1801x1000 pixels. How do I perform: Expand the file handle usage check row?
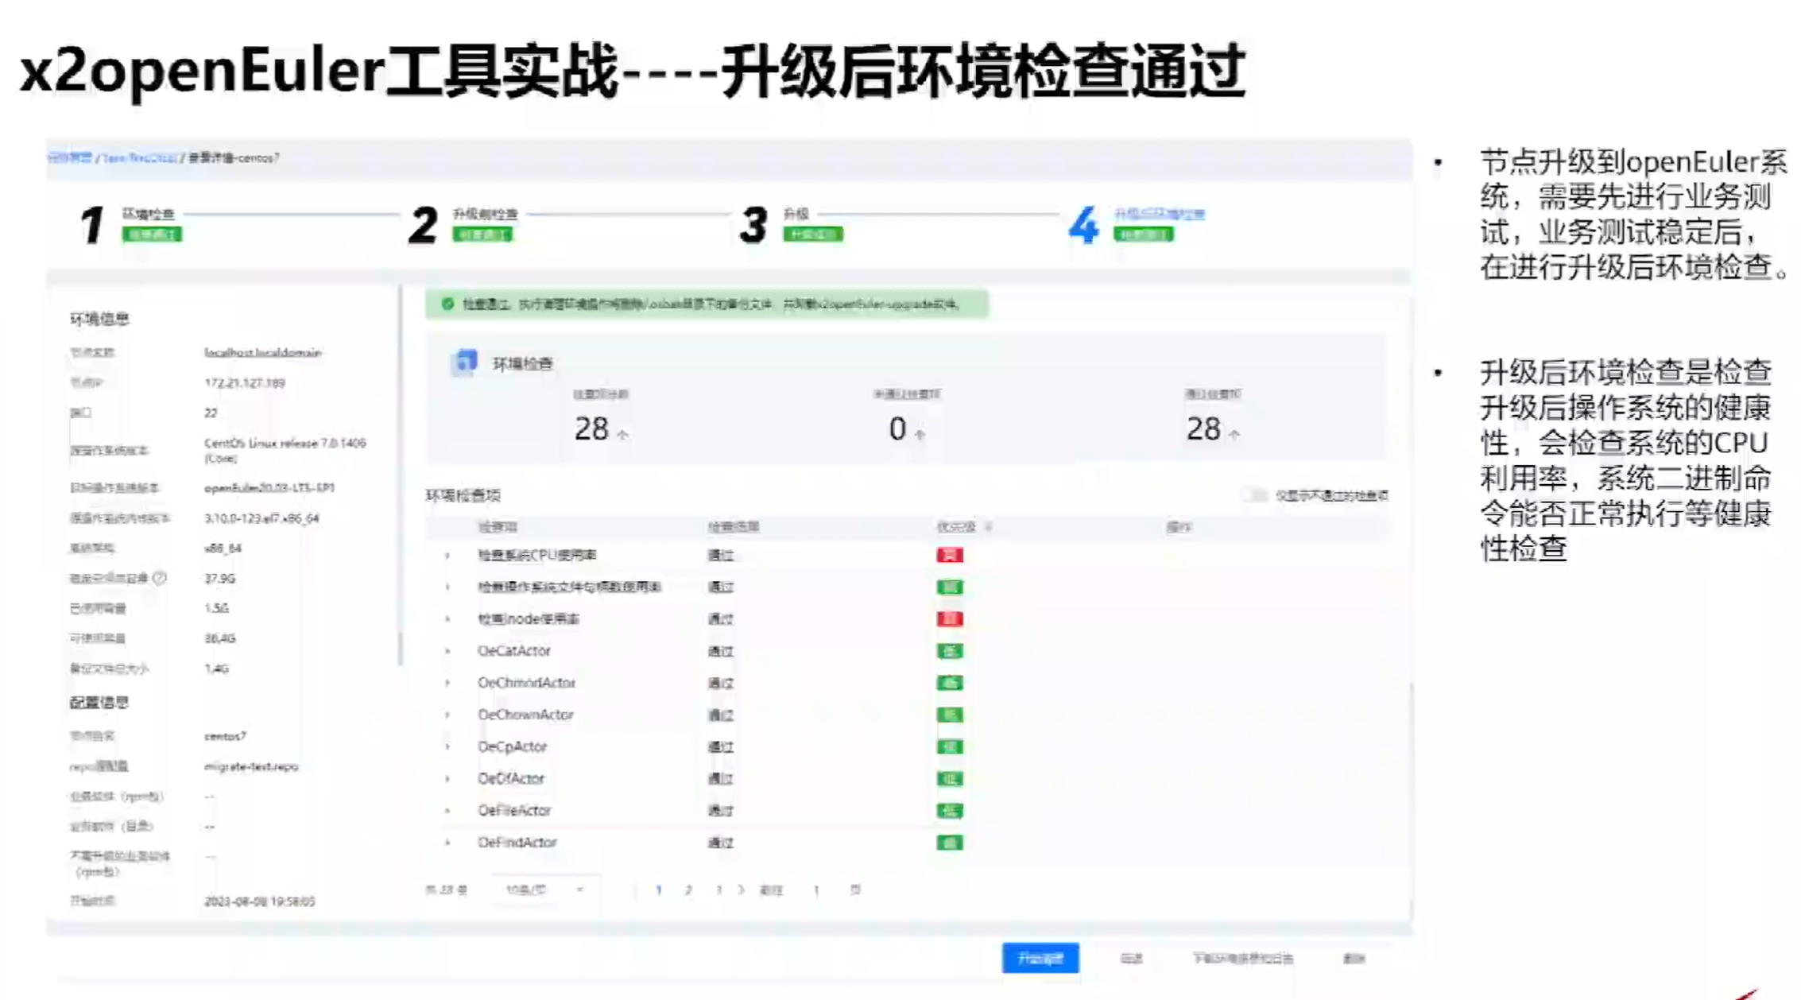[447, 587]
